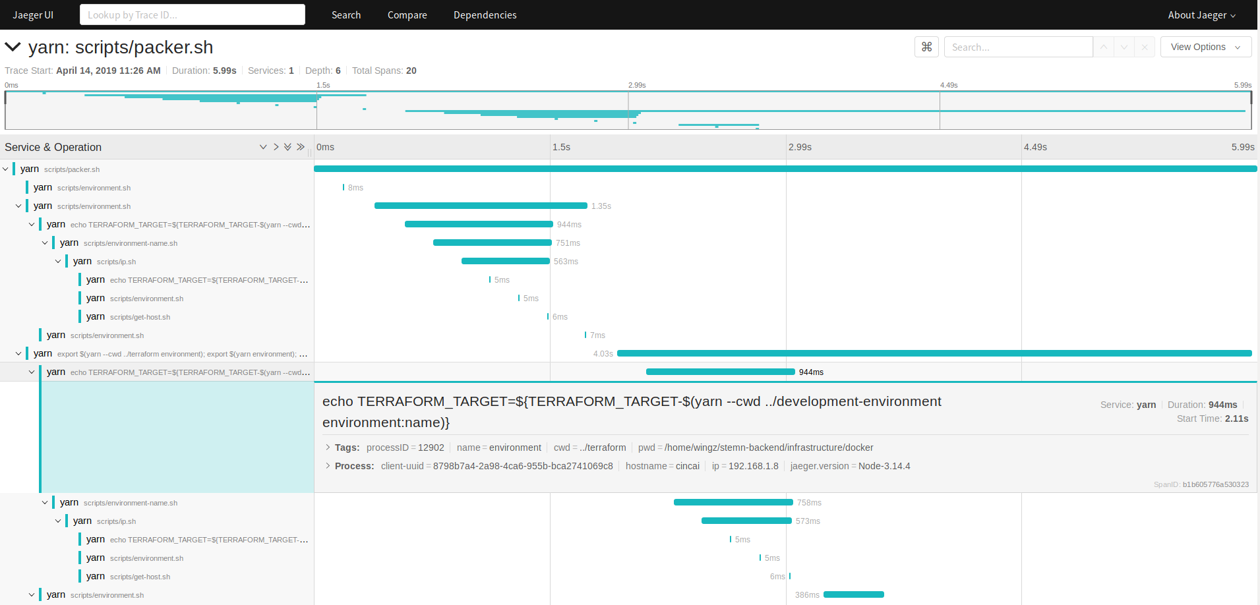The image size is (1260, 605).
Task: Focus the Lookup by Trace ID field
Action: 193,14
